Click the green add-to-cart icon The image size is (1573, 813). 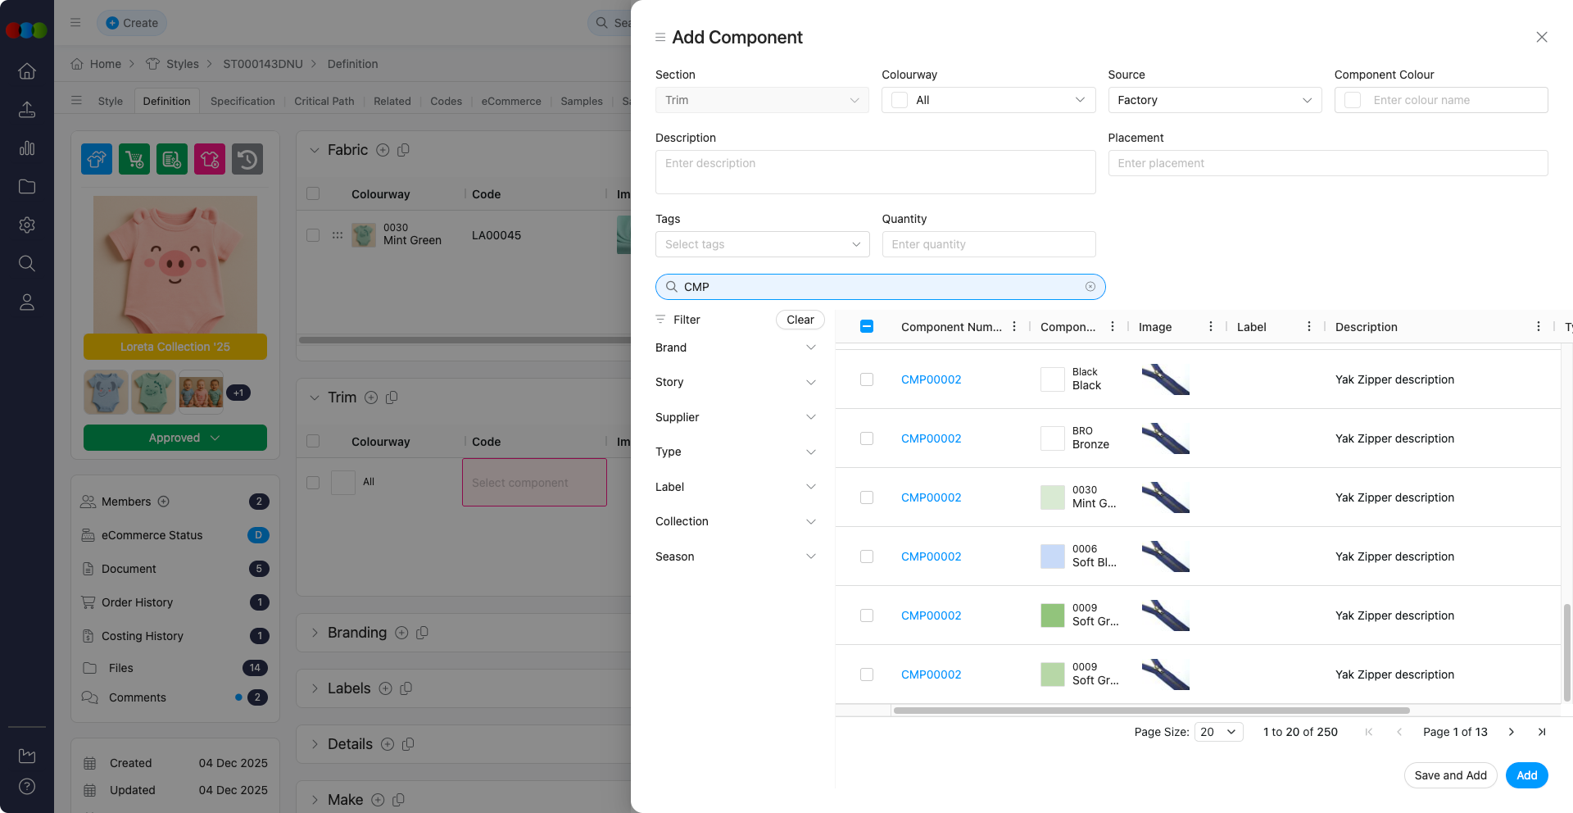pos(134,159)
